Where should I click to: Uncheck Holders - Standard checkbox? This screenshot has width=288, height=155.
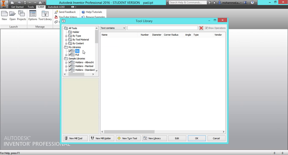(70, 70)
